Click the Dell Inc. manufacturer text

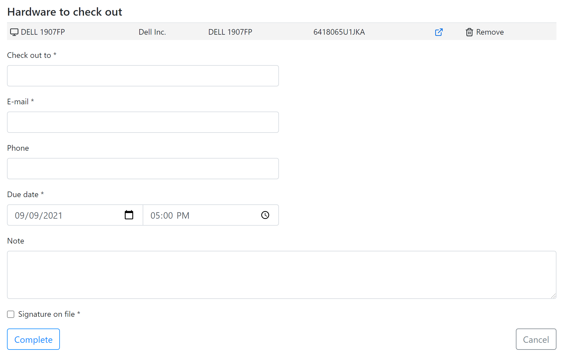152,32
